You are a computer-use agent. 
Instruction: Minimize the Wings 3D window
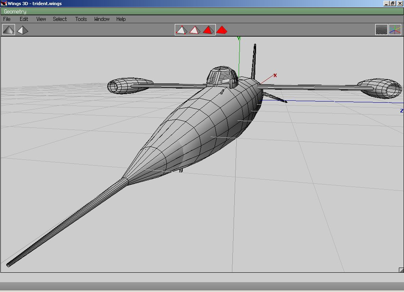click(386, 4)
